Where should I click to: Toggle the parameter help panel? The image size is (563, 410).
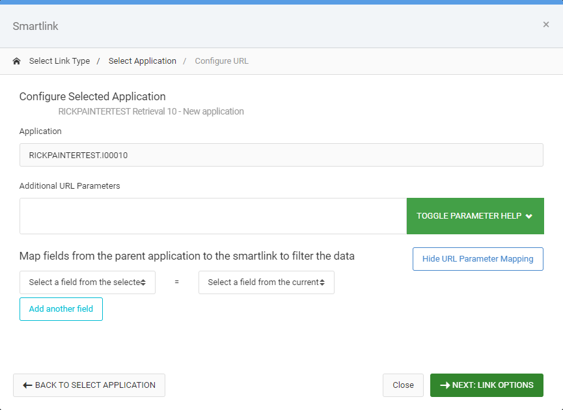475,216
